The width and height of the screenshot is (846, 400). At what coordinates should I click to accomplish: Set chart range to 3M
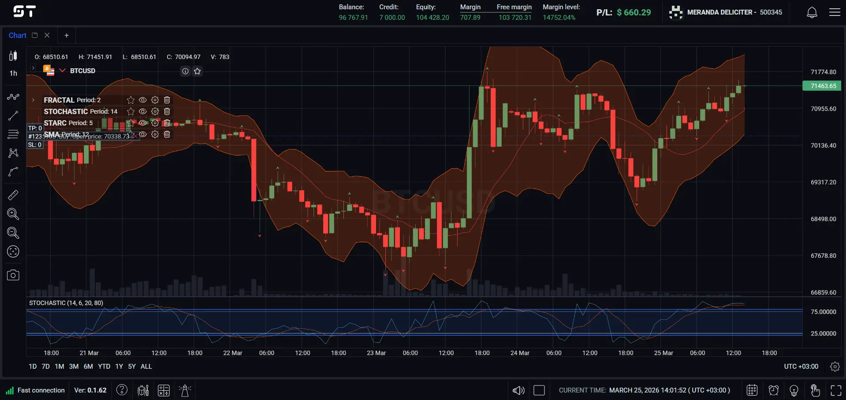pos(74,367)
